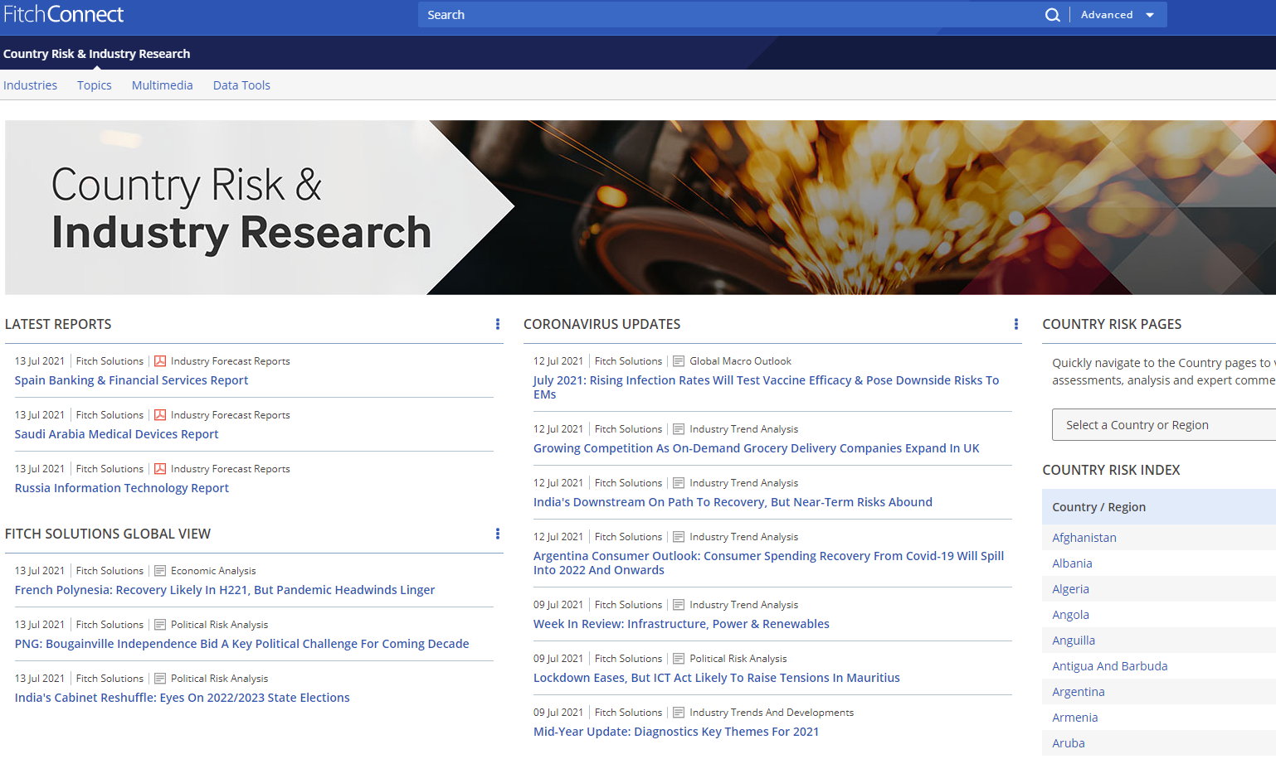Click 'Global Macro Outlook' category label
The height and width of the screenshot is (759, 1276).
click(740, 361)
